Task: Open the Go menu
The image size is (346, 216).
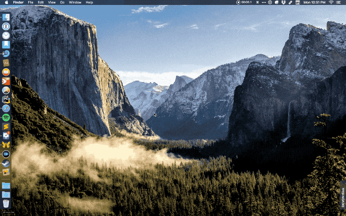Action: coord(62,2)
